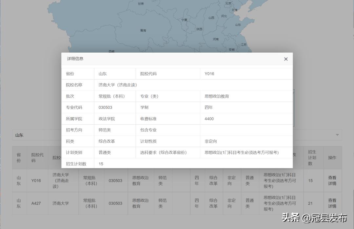Click the 常规批(本科) value in the detail dialog
This screenshot has width=354, height=229.
coord(111,96)
